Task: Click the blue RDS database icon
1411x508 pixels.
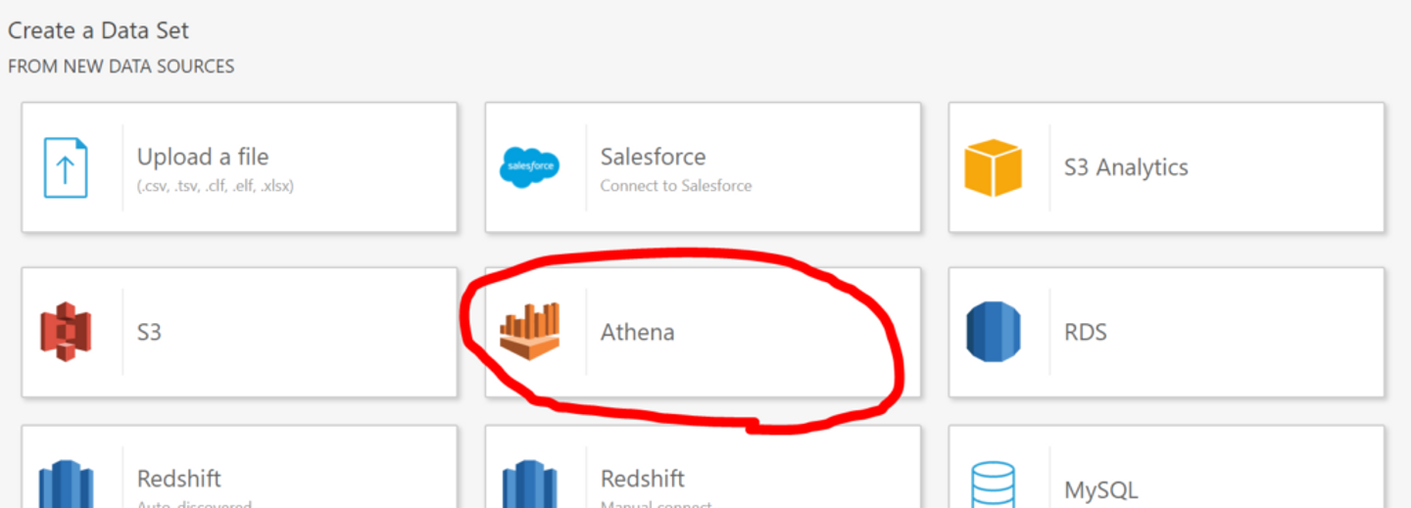Action: point(993,332)
